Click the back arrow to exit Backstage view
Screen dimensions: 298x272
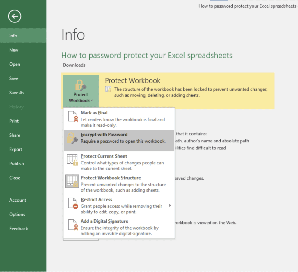coord(14,16)
